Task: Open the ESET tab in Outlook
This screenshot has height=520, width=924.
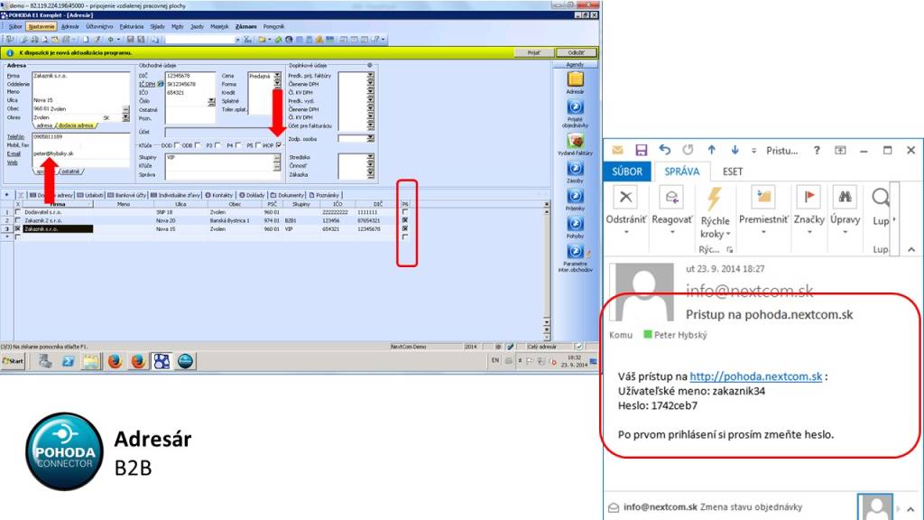Action: point(733,172)
